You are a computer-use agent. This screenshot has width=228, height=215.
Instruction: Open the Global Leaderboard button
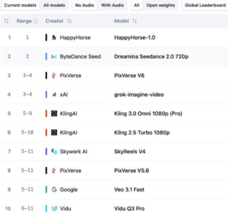point(205,5)
